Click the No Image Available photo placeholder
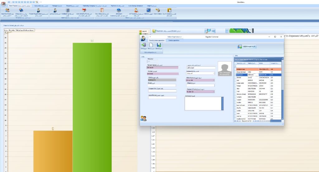 [225, 69]
